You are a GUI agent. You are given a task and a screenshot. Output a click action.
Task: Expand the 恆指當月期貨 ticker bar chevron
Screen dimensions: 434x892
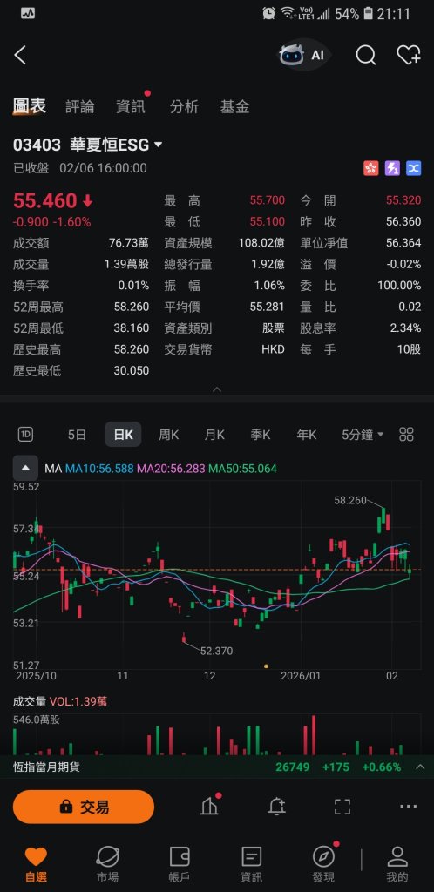[x=420, y=767]
